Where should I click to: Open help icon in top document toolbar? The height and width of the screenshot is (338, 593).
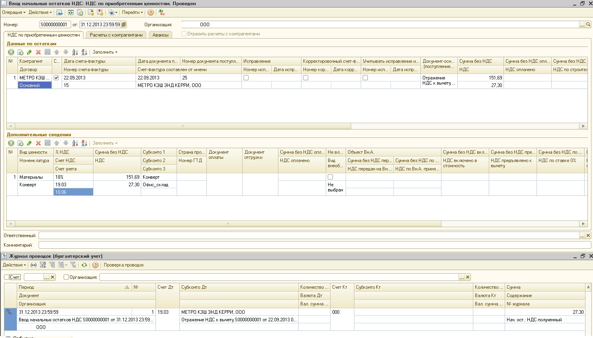click(151, 12)
